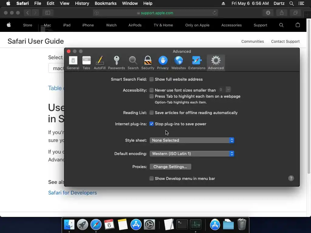Go to Store in Apple navigation

[x=28, y=25]
